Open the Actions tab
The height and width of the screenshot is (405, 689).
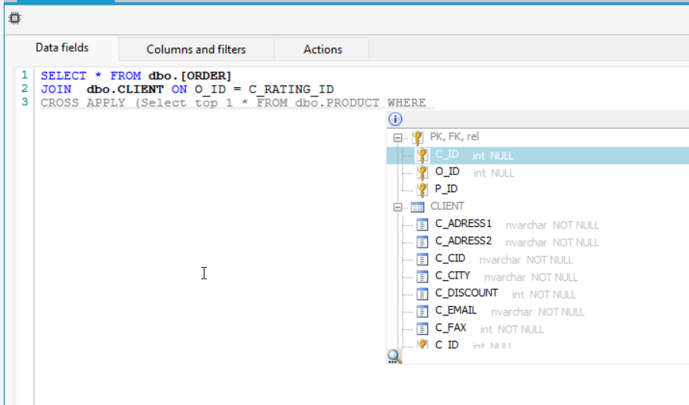323,49
